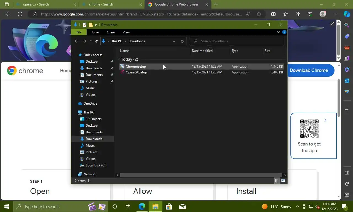This screenshot has width=353, height=212.
Task: Sort by the Date modified column
Action: pos(210,51)
